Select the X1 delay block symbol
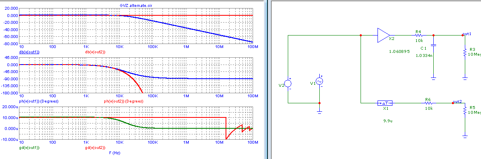Screen dimensions: 481x159 (x=385, y=104)
